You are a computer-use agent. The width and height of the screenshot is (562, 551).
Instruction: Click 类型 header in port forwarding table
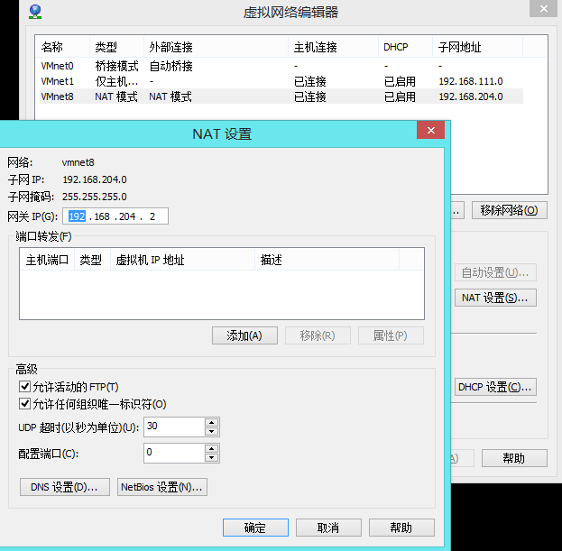tap(93, 260)
